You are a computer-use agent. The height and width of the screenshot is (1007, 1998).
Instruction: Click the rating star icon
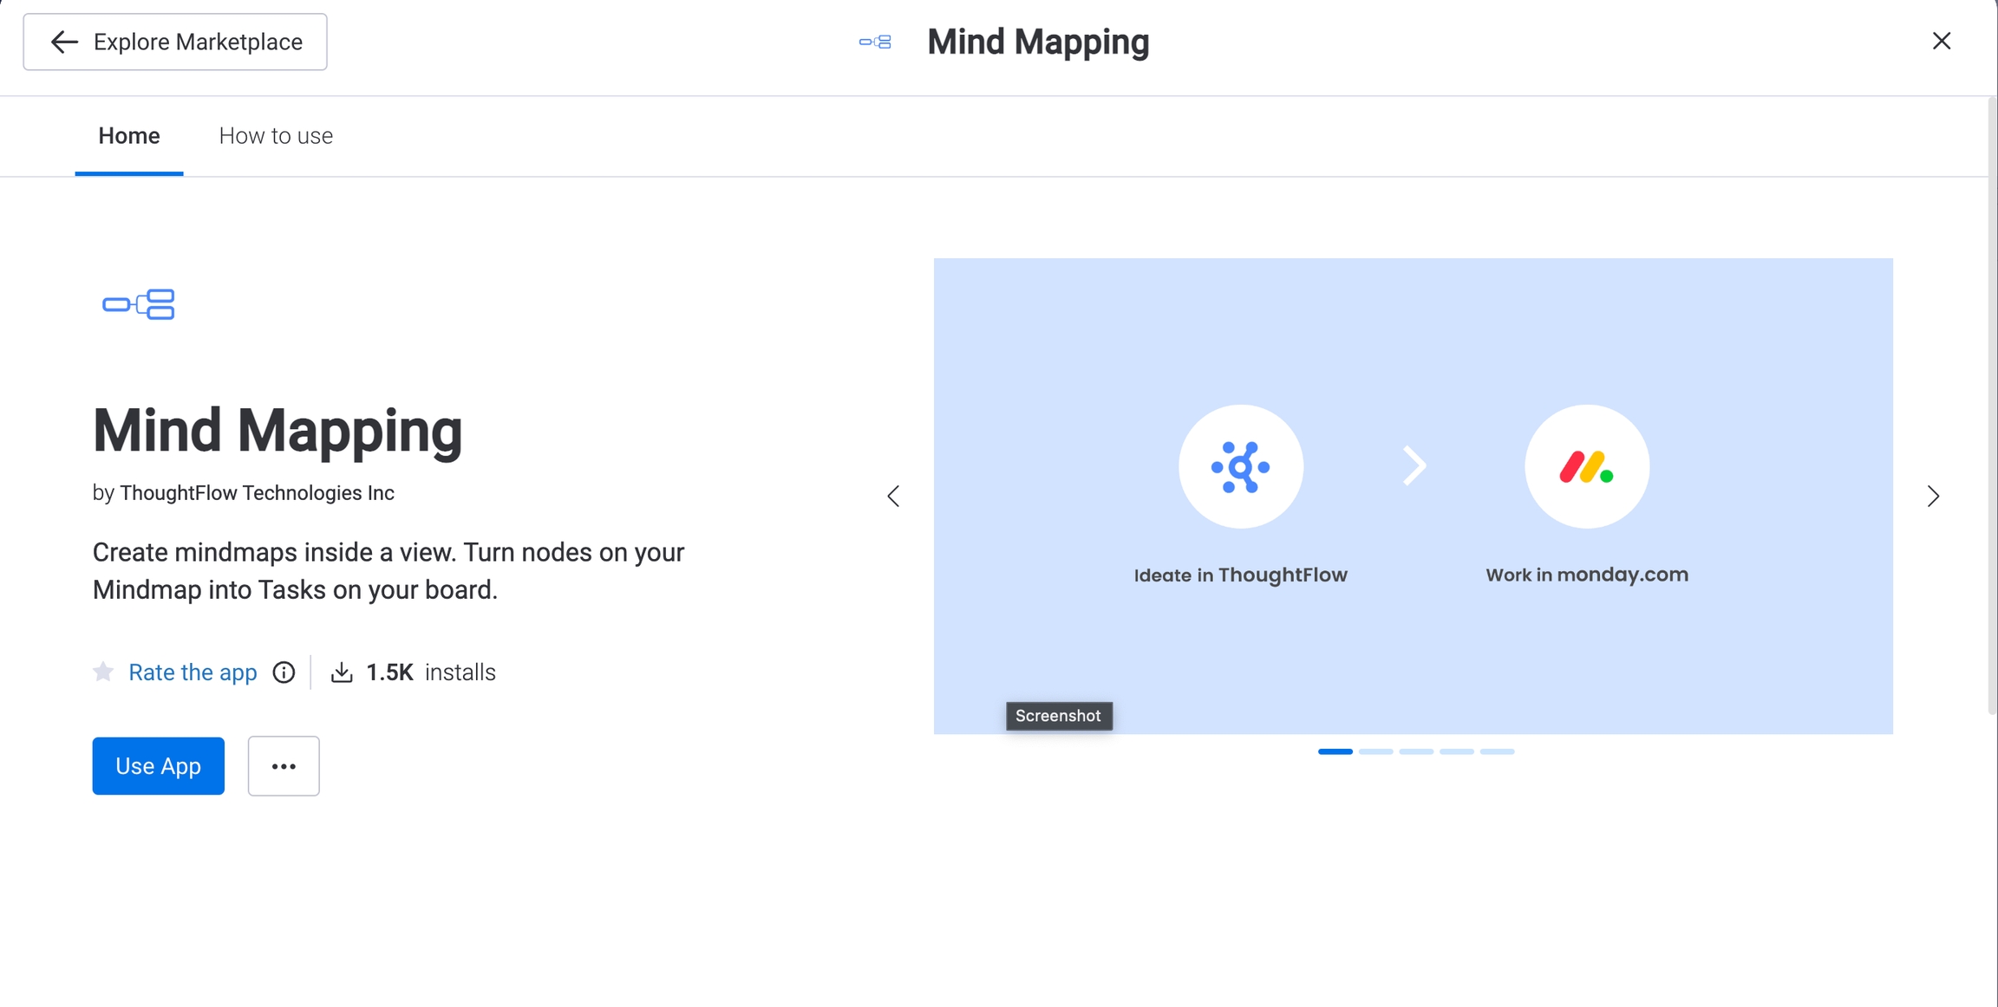point(103,672)
